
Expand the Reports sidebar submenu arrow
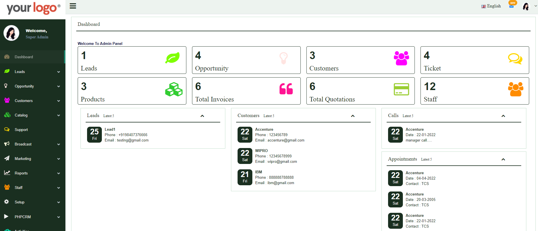click(59, 173)
